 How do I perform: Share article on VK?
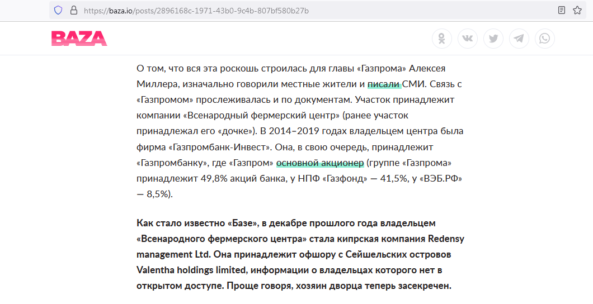468,39
